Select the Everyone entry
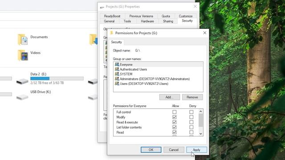 tap(158, 64)
